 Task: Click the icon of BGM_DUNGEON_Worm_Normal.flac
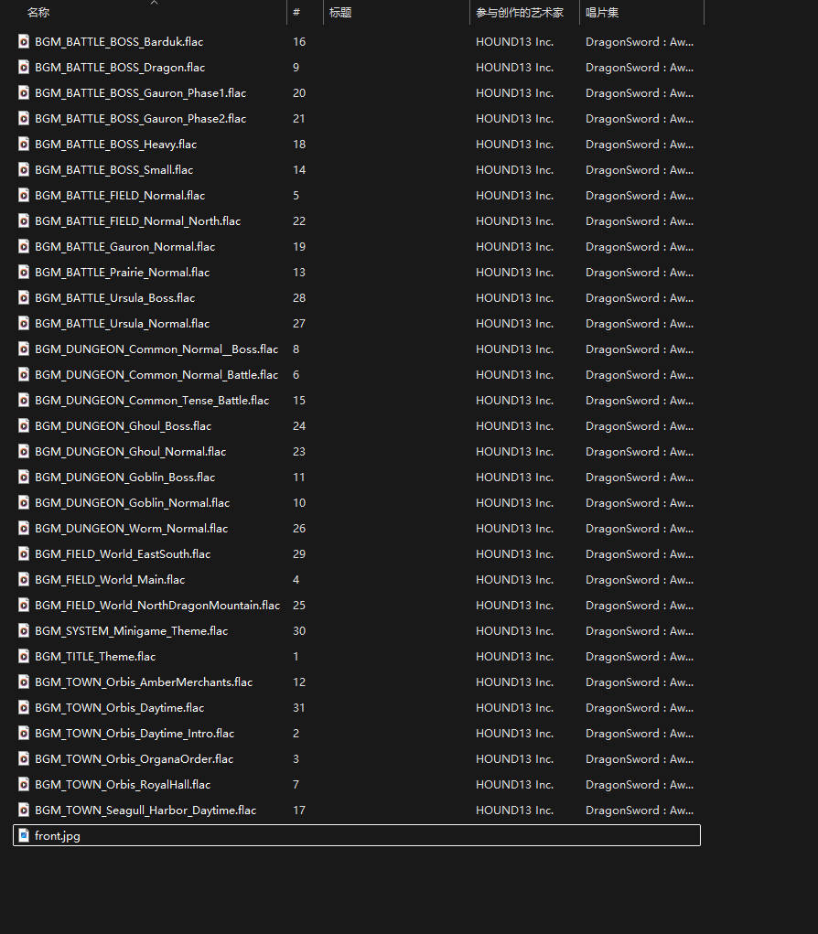coord(23,529)
